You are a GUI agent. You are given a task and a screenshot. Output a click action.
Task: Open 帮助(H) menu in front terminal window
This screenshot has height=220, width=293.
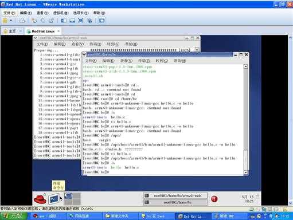pos(179,61)
